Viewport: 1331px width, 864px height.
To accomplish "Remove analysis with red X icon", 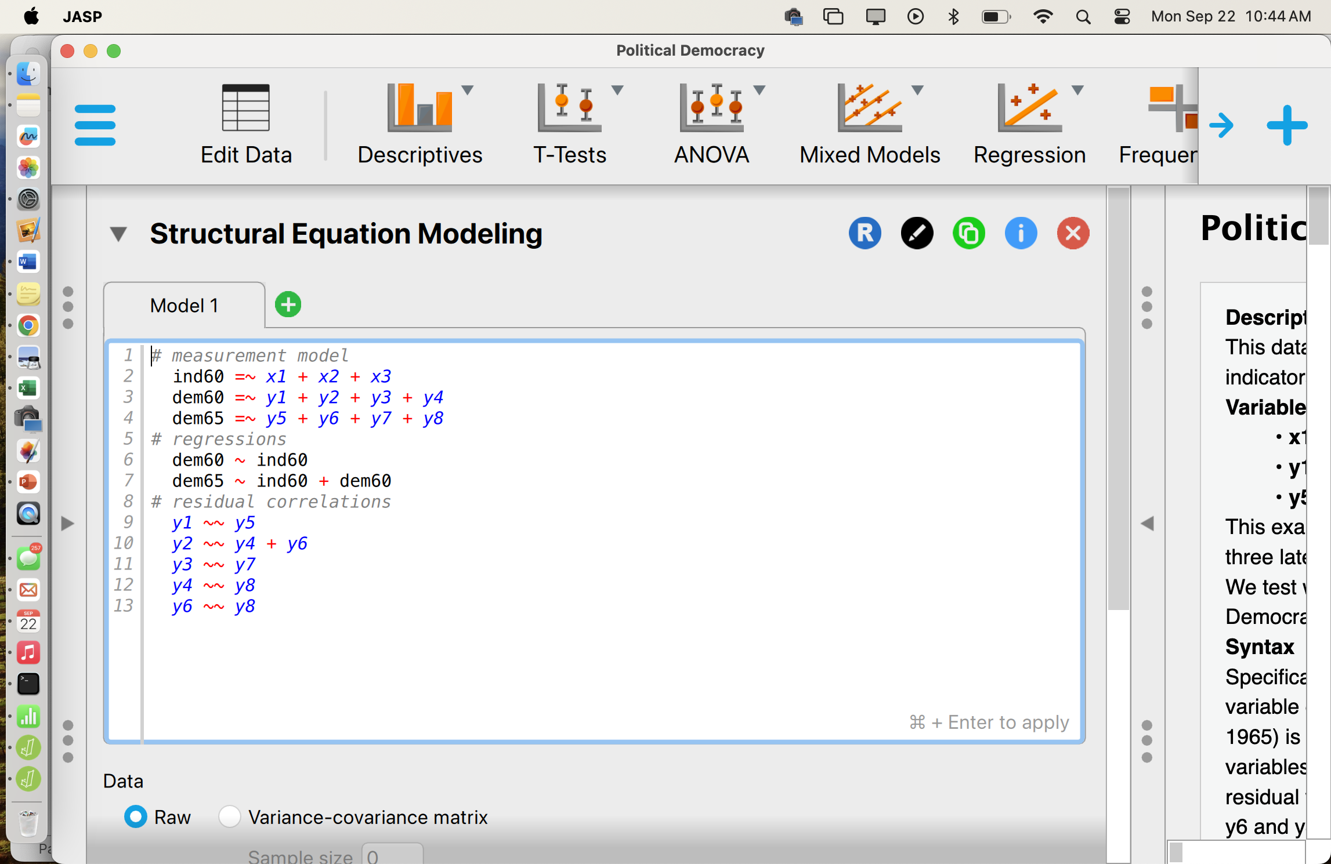I will [1073, 233].
